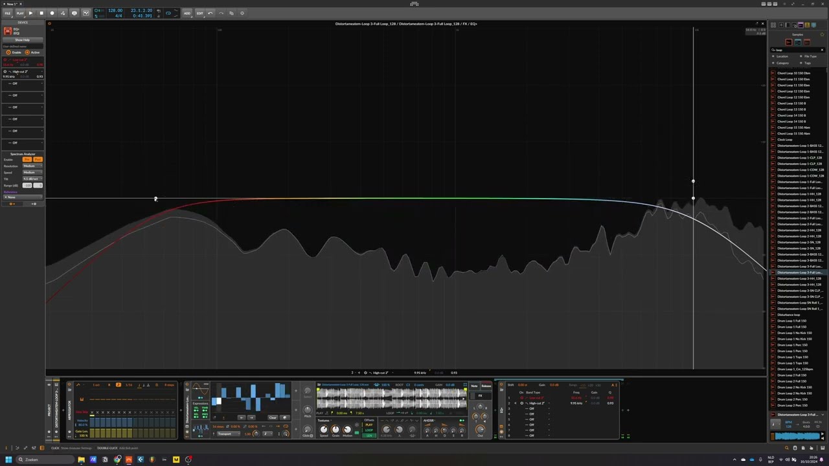Open the High-cut band type dropdown arrow
Viewport: 829px width, 466px height.
coord(42,71)
